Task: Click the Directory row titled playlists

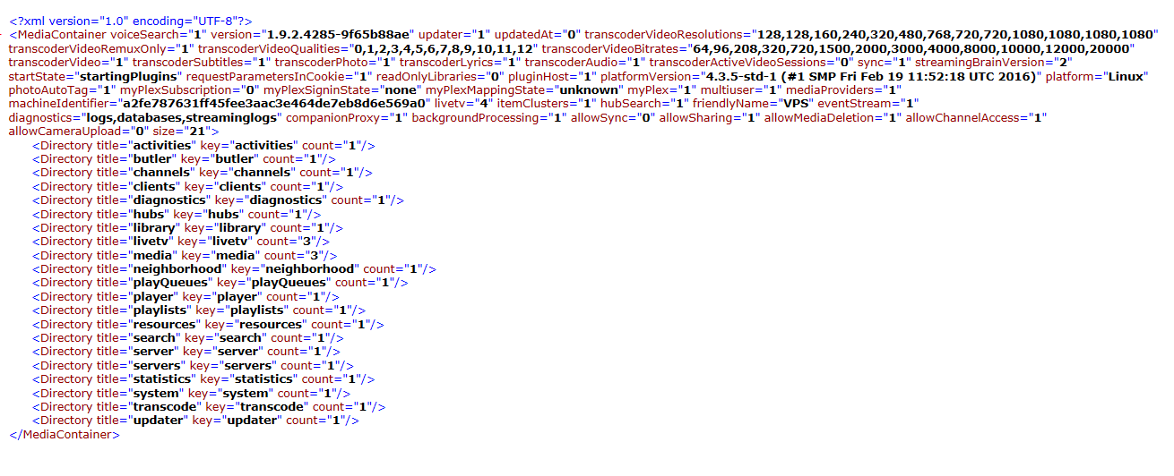Action: (199, 310)
